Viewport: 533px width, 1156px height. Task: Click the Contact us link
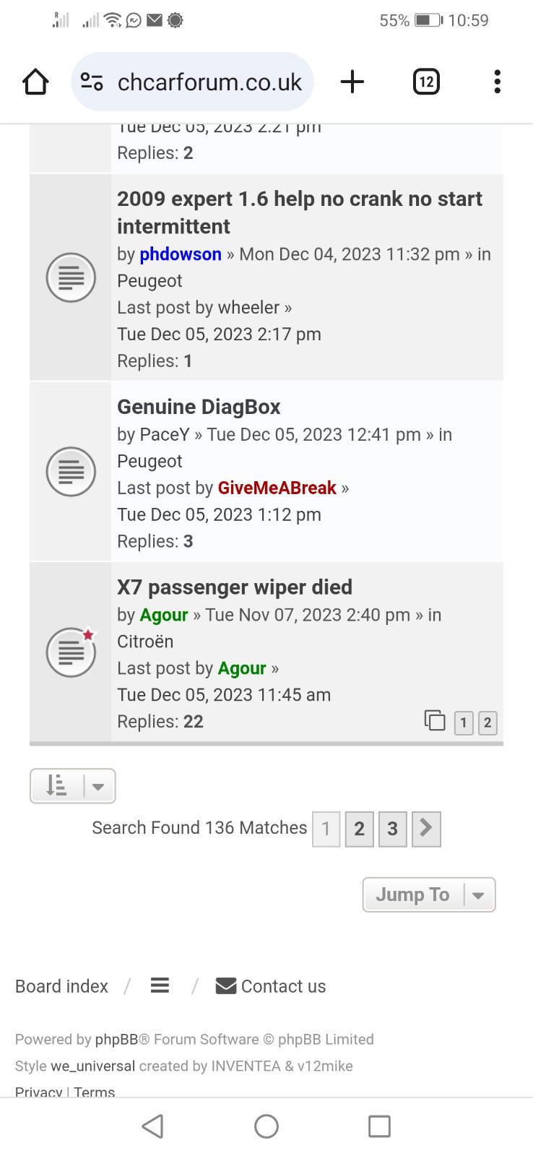coord(271,986)
